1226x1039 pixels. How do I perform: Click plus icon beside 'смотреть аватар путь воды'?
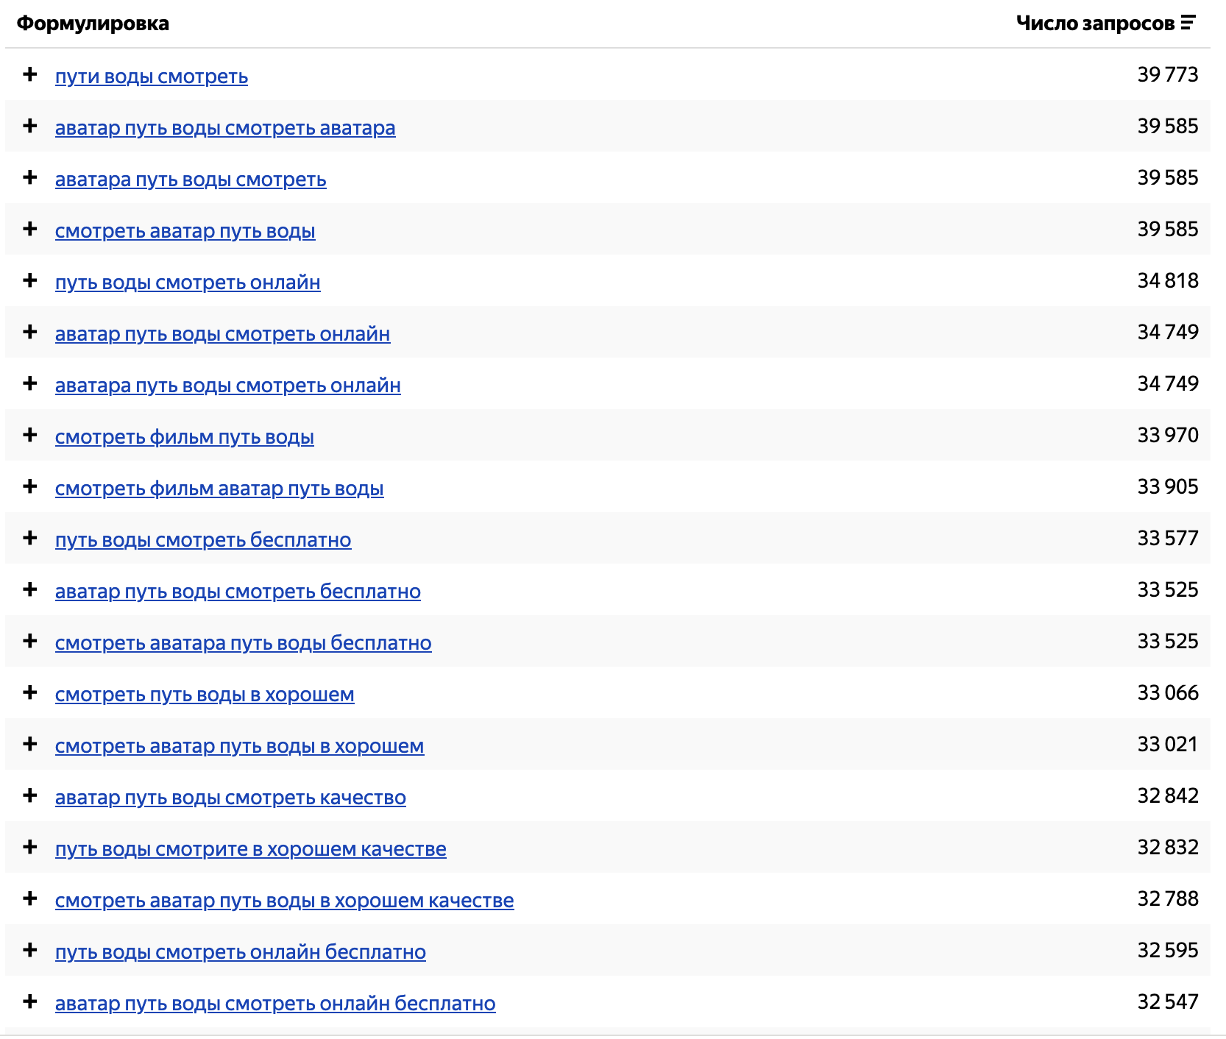click(x=30, y=229)
